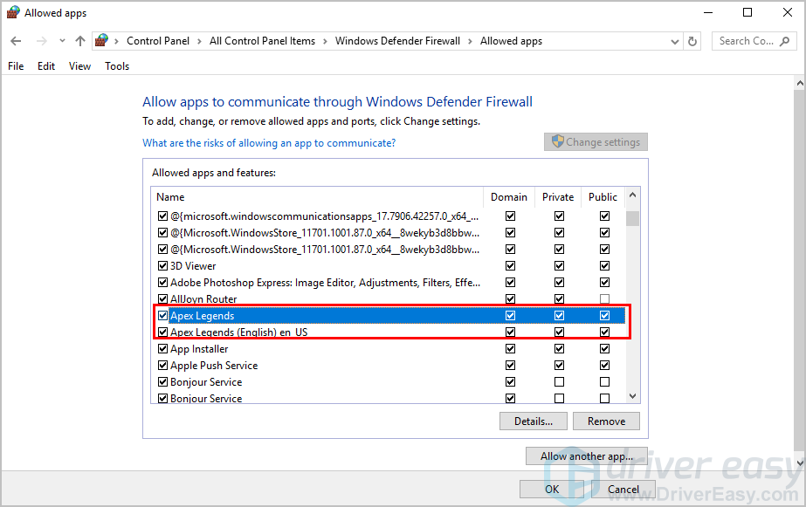Enable Private for first Bonjour Service
Image resolution: width=806 pixels, height=507 pixels.
pos(559,382)
